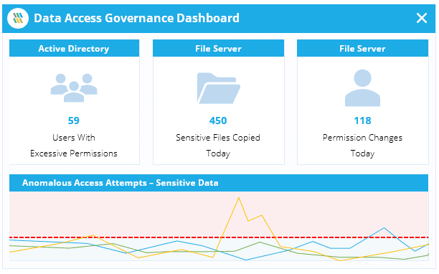
Task: Click the 118 permission changes count
Action: [362, 121]
